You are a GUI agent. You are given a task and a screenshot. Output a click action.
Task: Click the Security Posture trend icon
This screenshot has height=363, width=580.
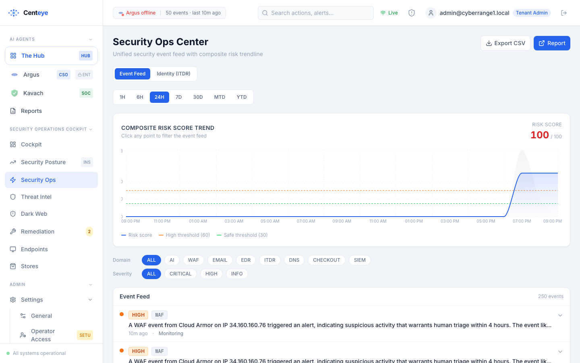point(13,162)
